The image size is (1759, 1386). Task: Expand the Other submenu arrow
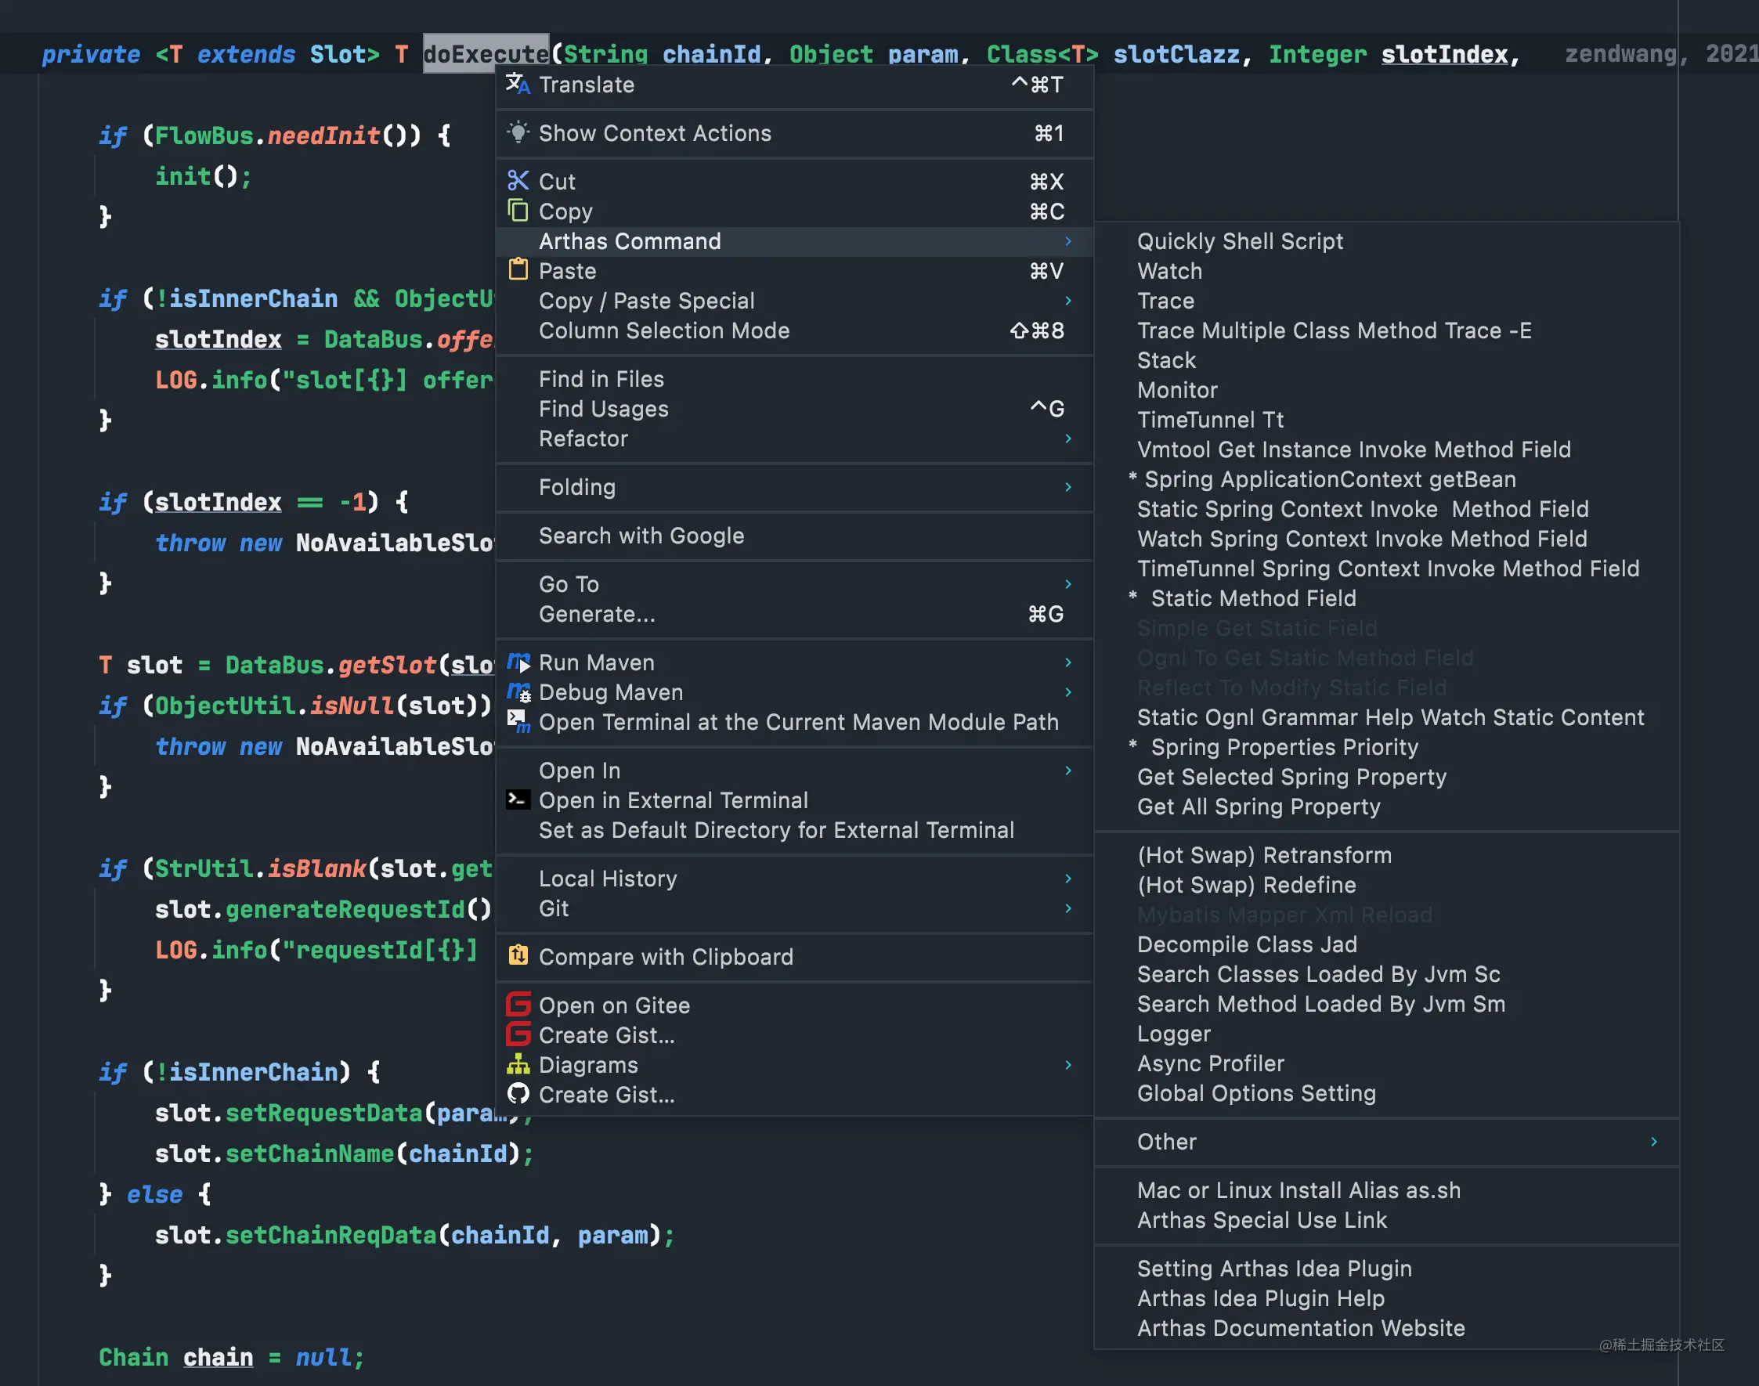[1653, 1142]
